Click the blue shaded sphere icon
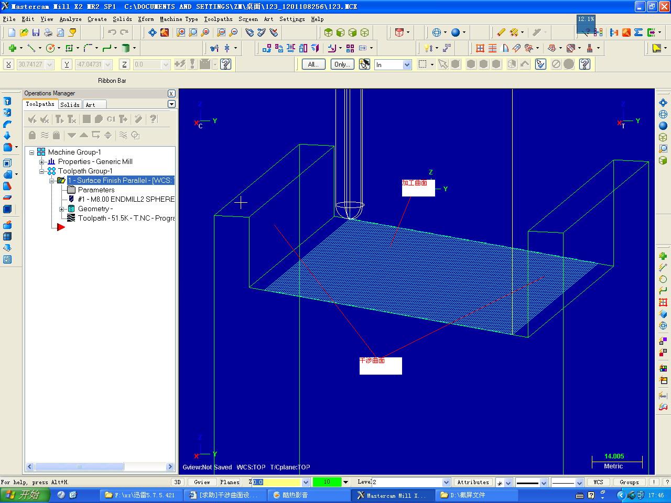 [x=456, y=32]
